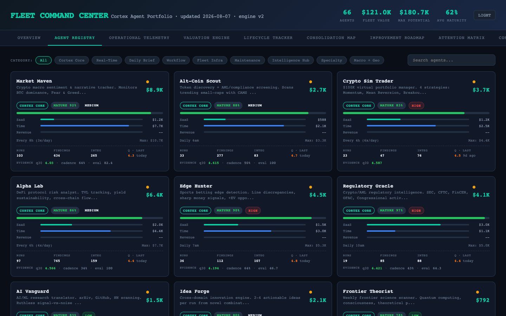Toggle the LIGHT theme button
Viewport: 506px width, 316px height.
point(484,15)
